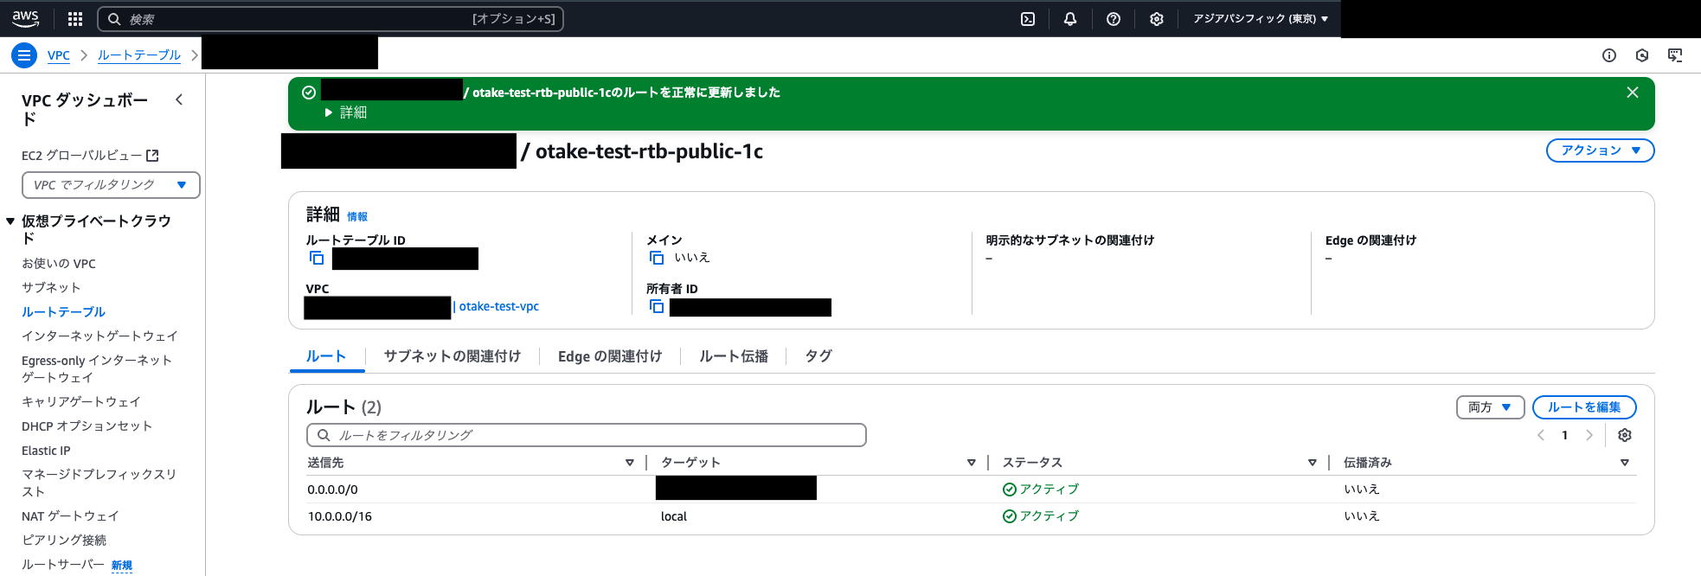Go to the next routes page
Image resolution: width=1701 pixels, height=576 pixels.
(1589, 435)
